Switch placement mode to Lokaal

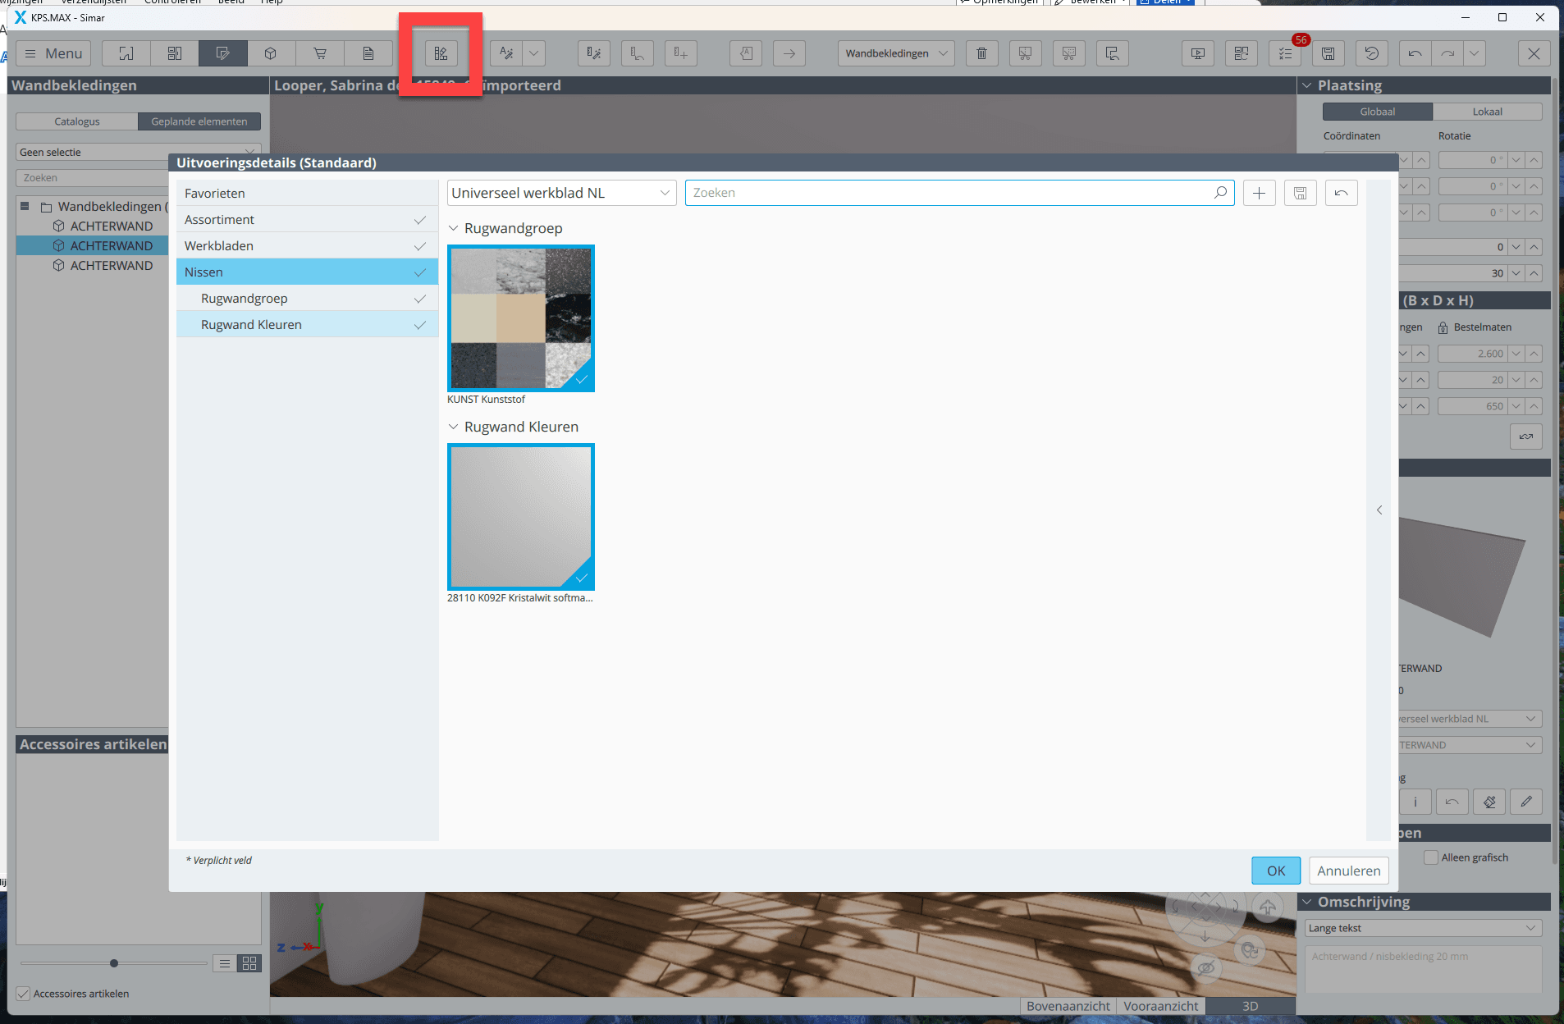click(x=1487, y=112)
